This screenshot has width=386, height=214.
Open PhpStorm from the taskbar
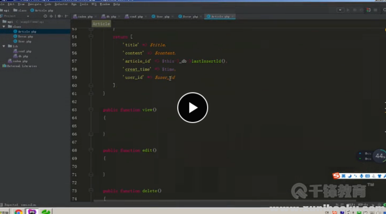[32, 212]
